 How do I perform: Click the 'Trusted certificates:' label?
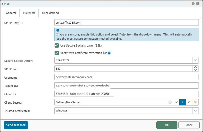[17, 111]
